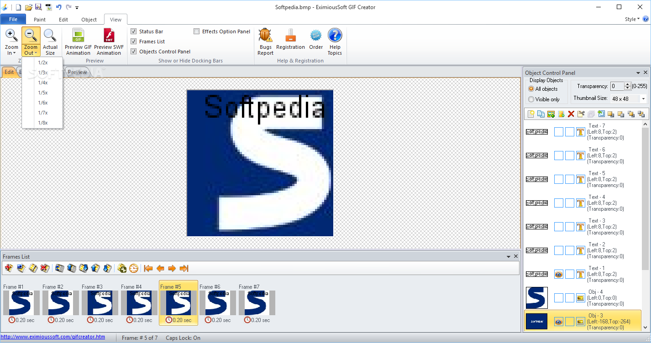Toggle the eye visibility of Text - 1
This screenshot has height=343, width=651.
[559, 274]
